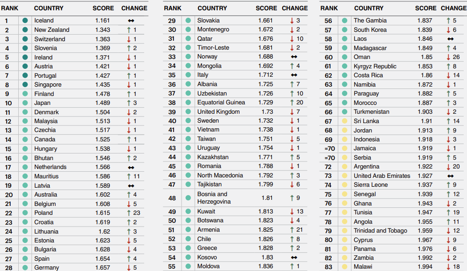Select the country name Sierra Leone
Screen dimensions: 467x271
(x=371, y=185)
